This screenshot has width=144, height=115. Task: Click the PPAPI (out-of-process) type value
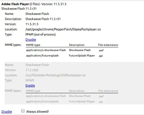pos(40,34)
